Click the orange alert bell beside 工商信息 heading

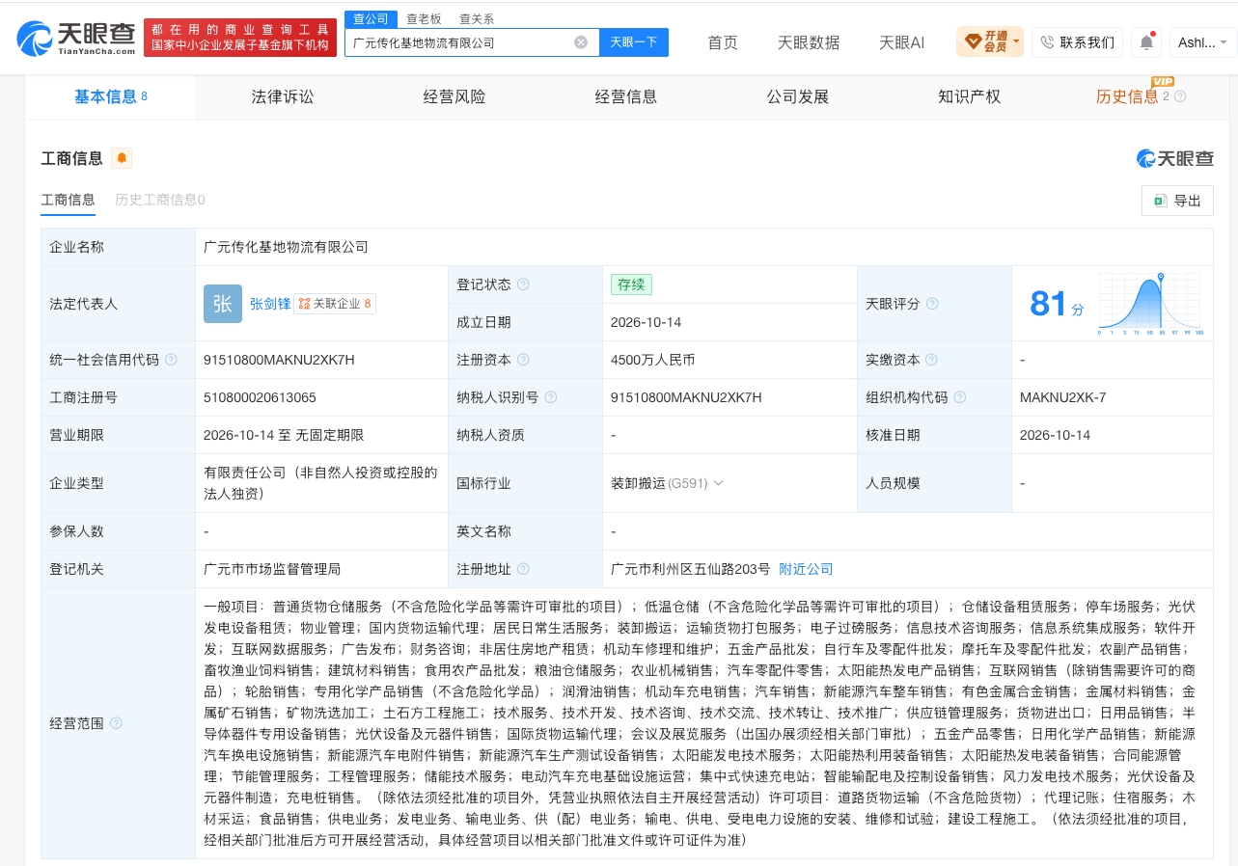point(122,158)
